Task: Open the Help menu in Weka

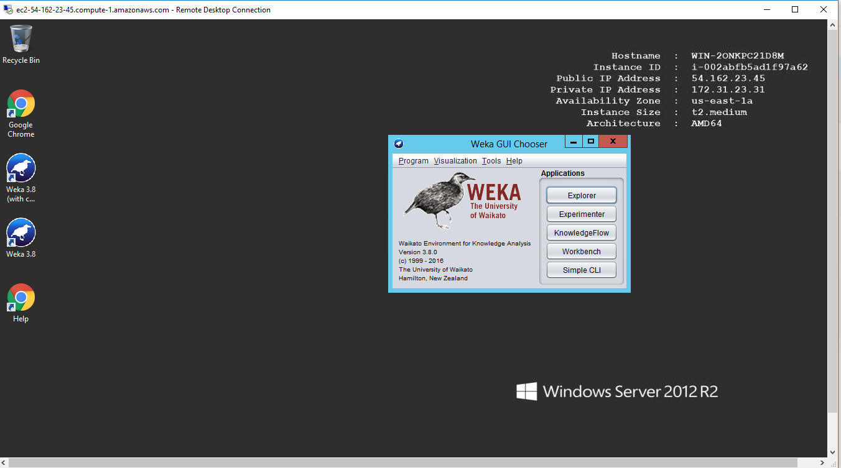Action: (514, 161)
